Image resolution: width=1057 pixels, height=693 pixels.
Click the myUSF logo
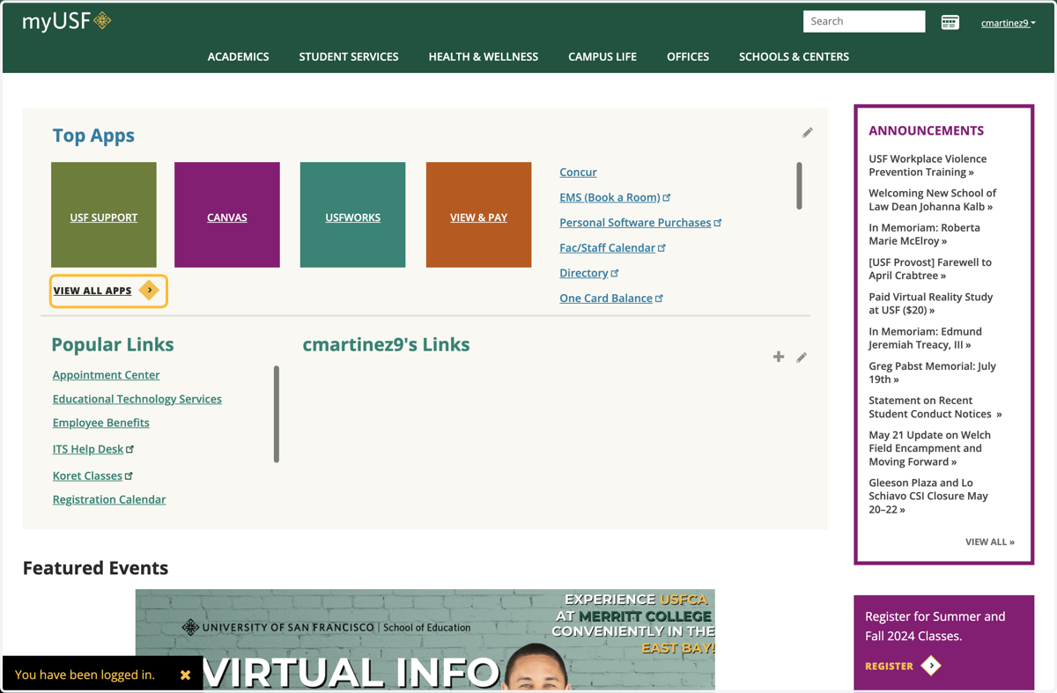click(x=67, y=21)
